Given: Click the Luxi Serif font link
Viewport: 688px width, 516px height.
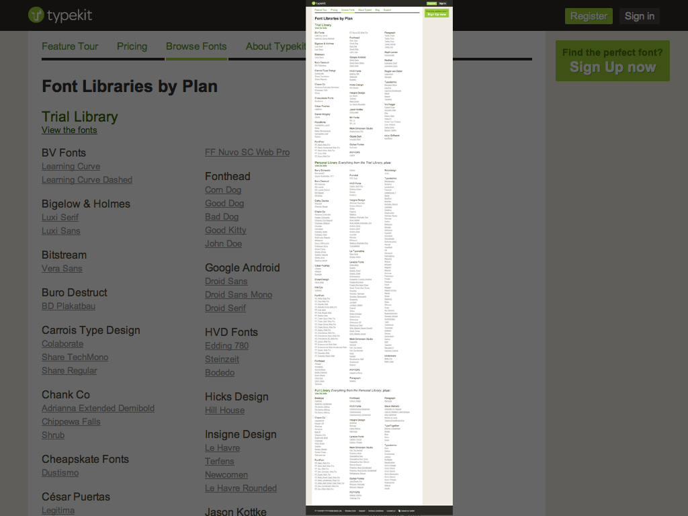Looking at the screenshot, I should [60, 217].
